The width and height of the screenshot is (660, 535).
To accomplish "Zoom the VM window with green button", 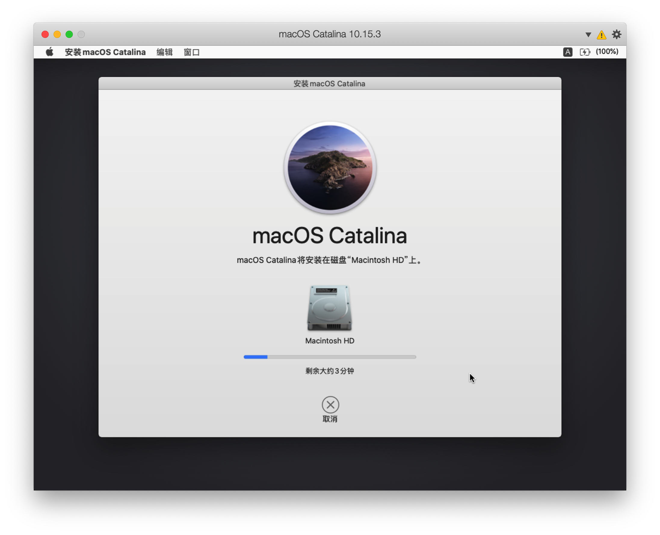I will (69, 34).
